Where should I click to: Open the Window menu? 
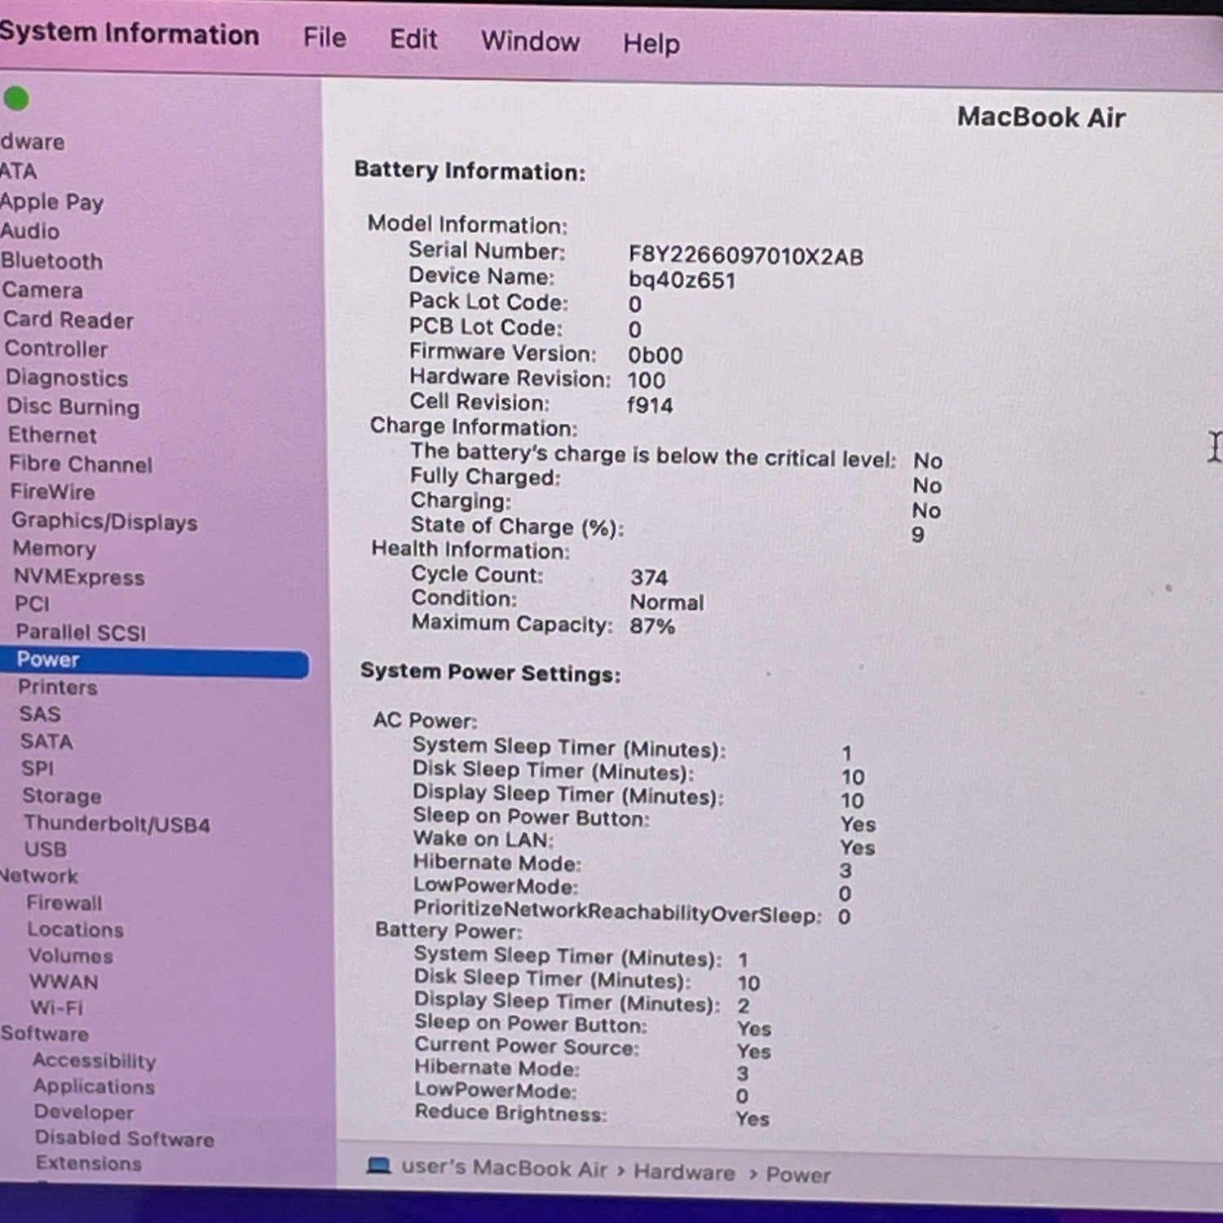530,41
